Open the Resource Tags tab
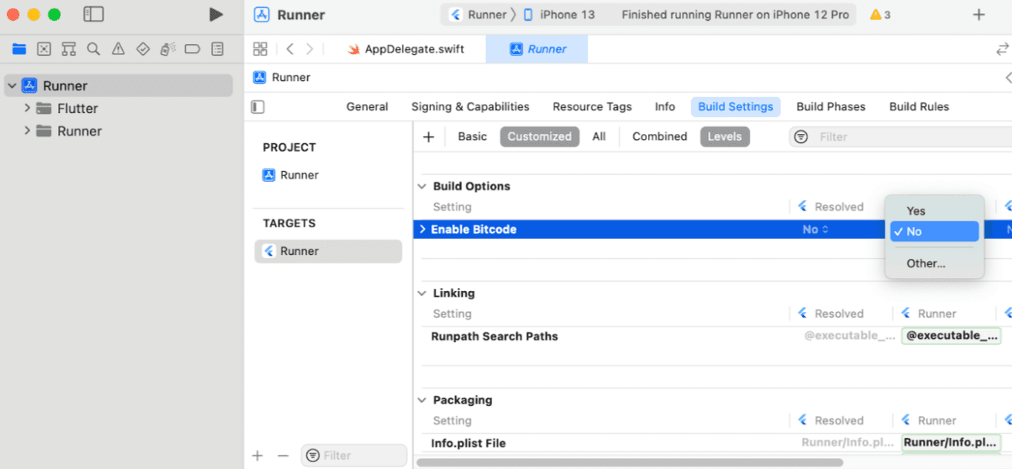 point(592,106)
